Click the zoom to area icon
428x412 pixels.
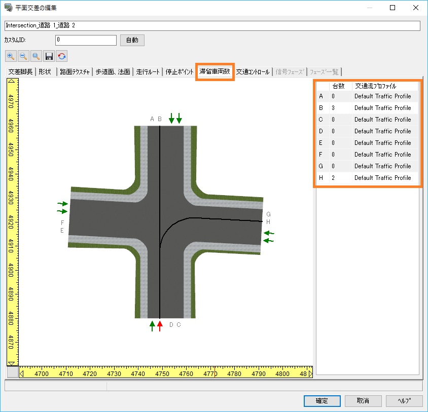pyautogui.click(x=37, y=56)
